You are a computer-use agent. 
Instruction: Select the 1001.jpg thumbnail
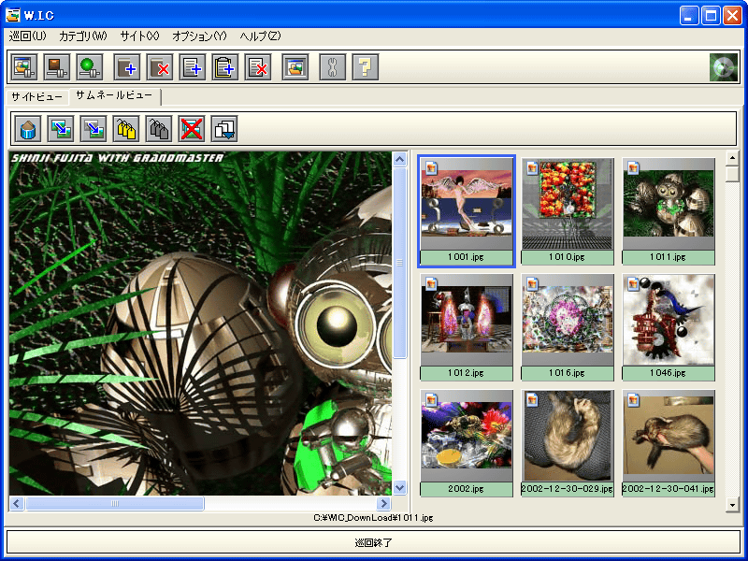click(x=467, y=211)
